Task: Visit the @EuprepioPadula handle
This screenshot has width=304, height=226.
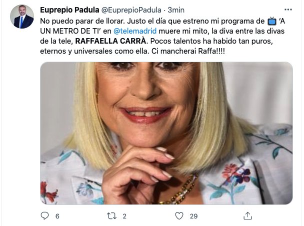Action: click(131, 10)
